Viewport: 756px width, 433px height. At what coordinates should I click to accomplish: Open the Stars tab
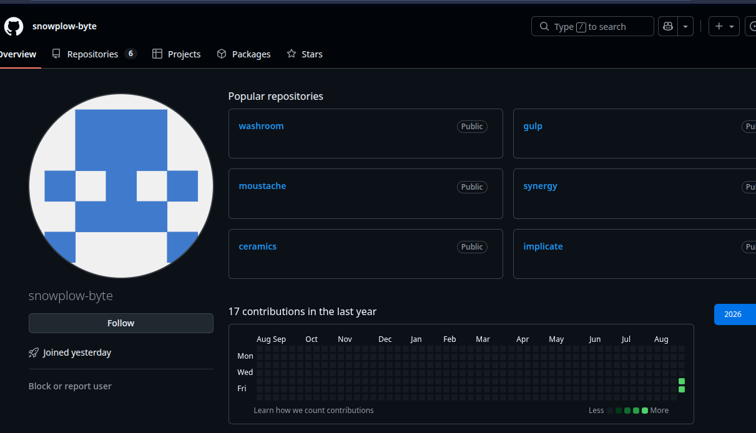pos(305,54)
